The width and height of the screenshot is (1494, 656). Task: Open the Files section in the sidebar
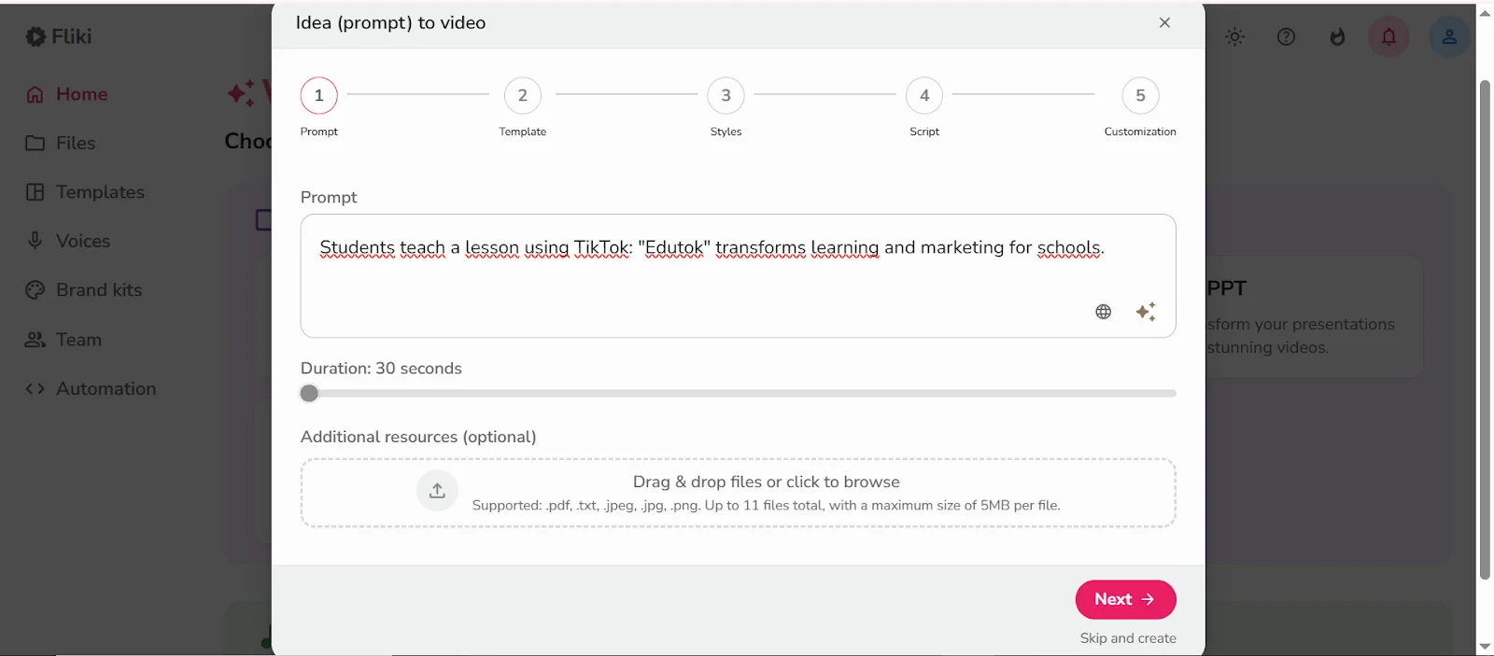pyautogui.click(x=61, y=143)
